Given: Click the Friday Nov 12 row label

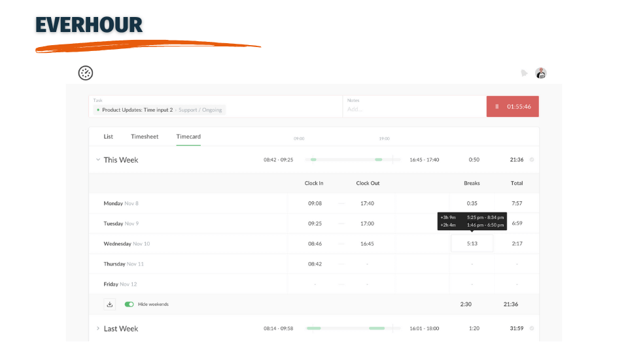Looking at the screenshot, I should [120, 284].
